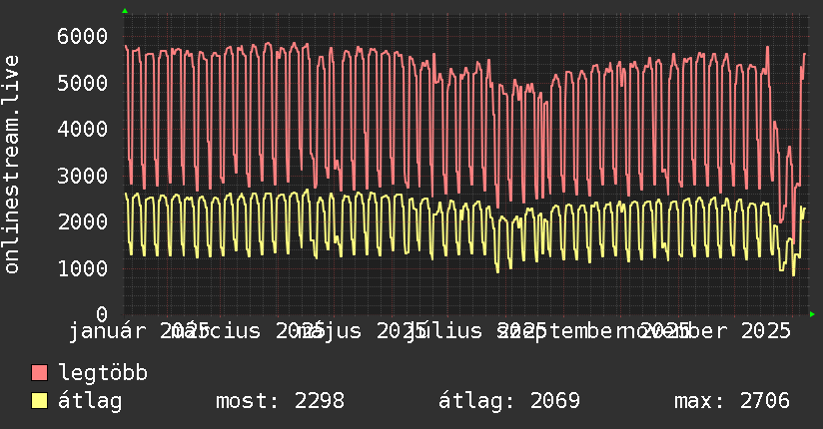The height and width of the screenshot is (429, 823).
Task: Click the november 2025 x-axis label
Action: 704,331
